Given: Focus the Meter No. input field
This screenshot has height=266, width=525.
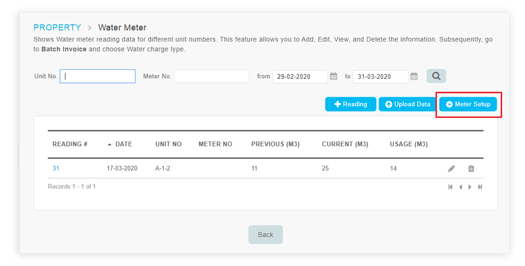Looking at the screenshot, I should 212,76.
